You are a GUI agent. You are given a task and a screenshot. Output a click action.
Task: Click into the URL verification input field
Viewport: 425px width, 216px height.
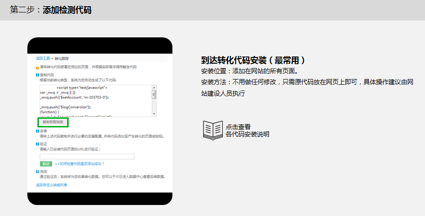[x=87, y=157]
